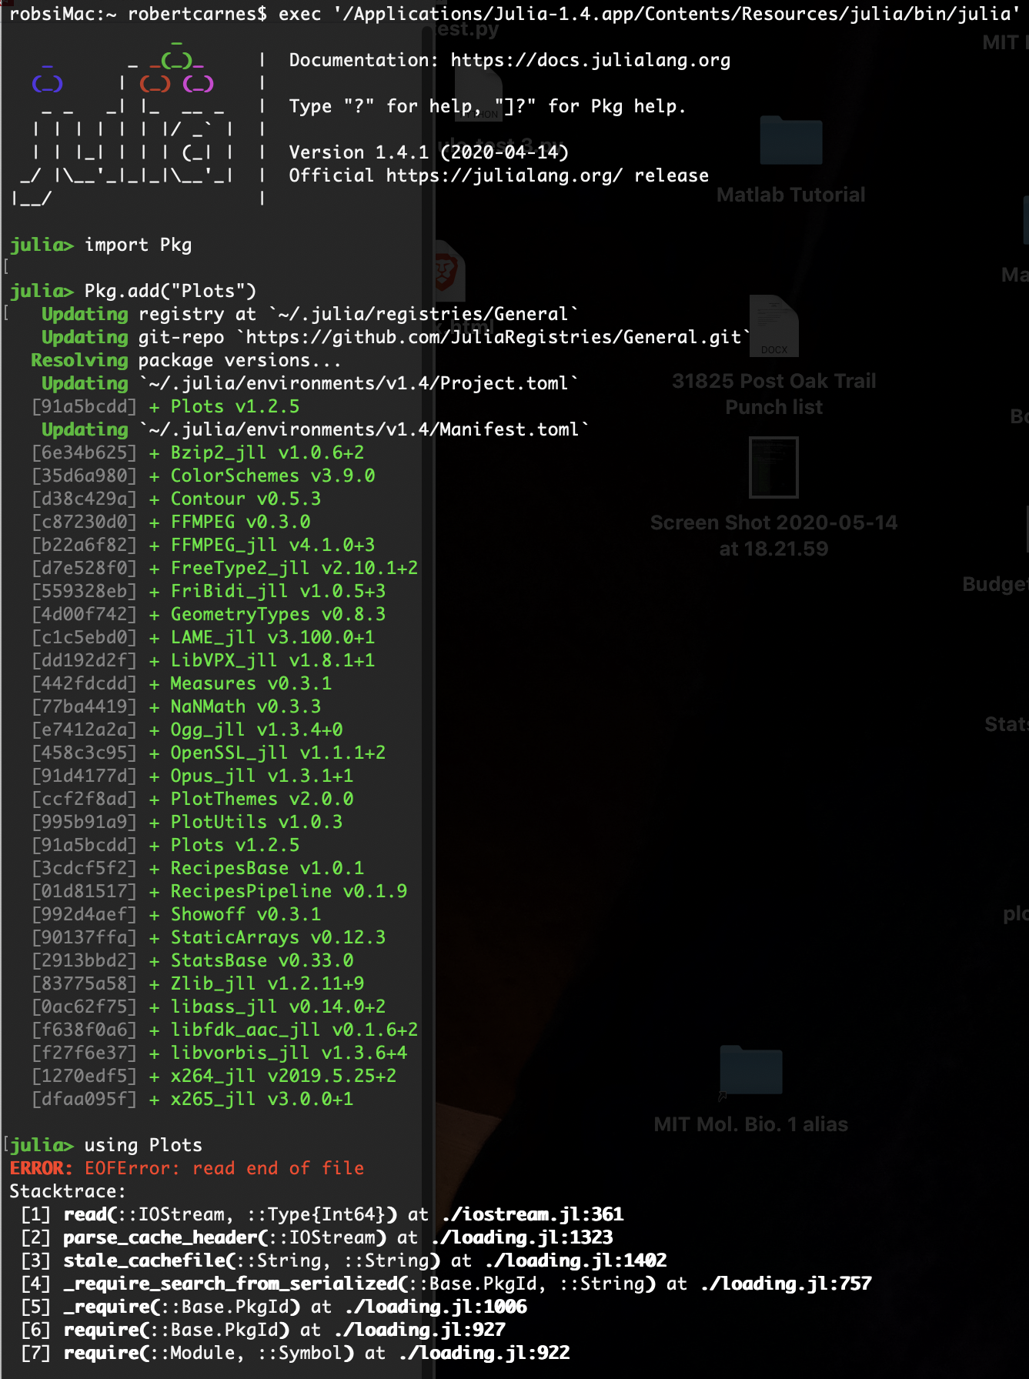
Task: Click the RecipesPipeline v0.1.9 entry
Action: tap(289, 891)
